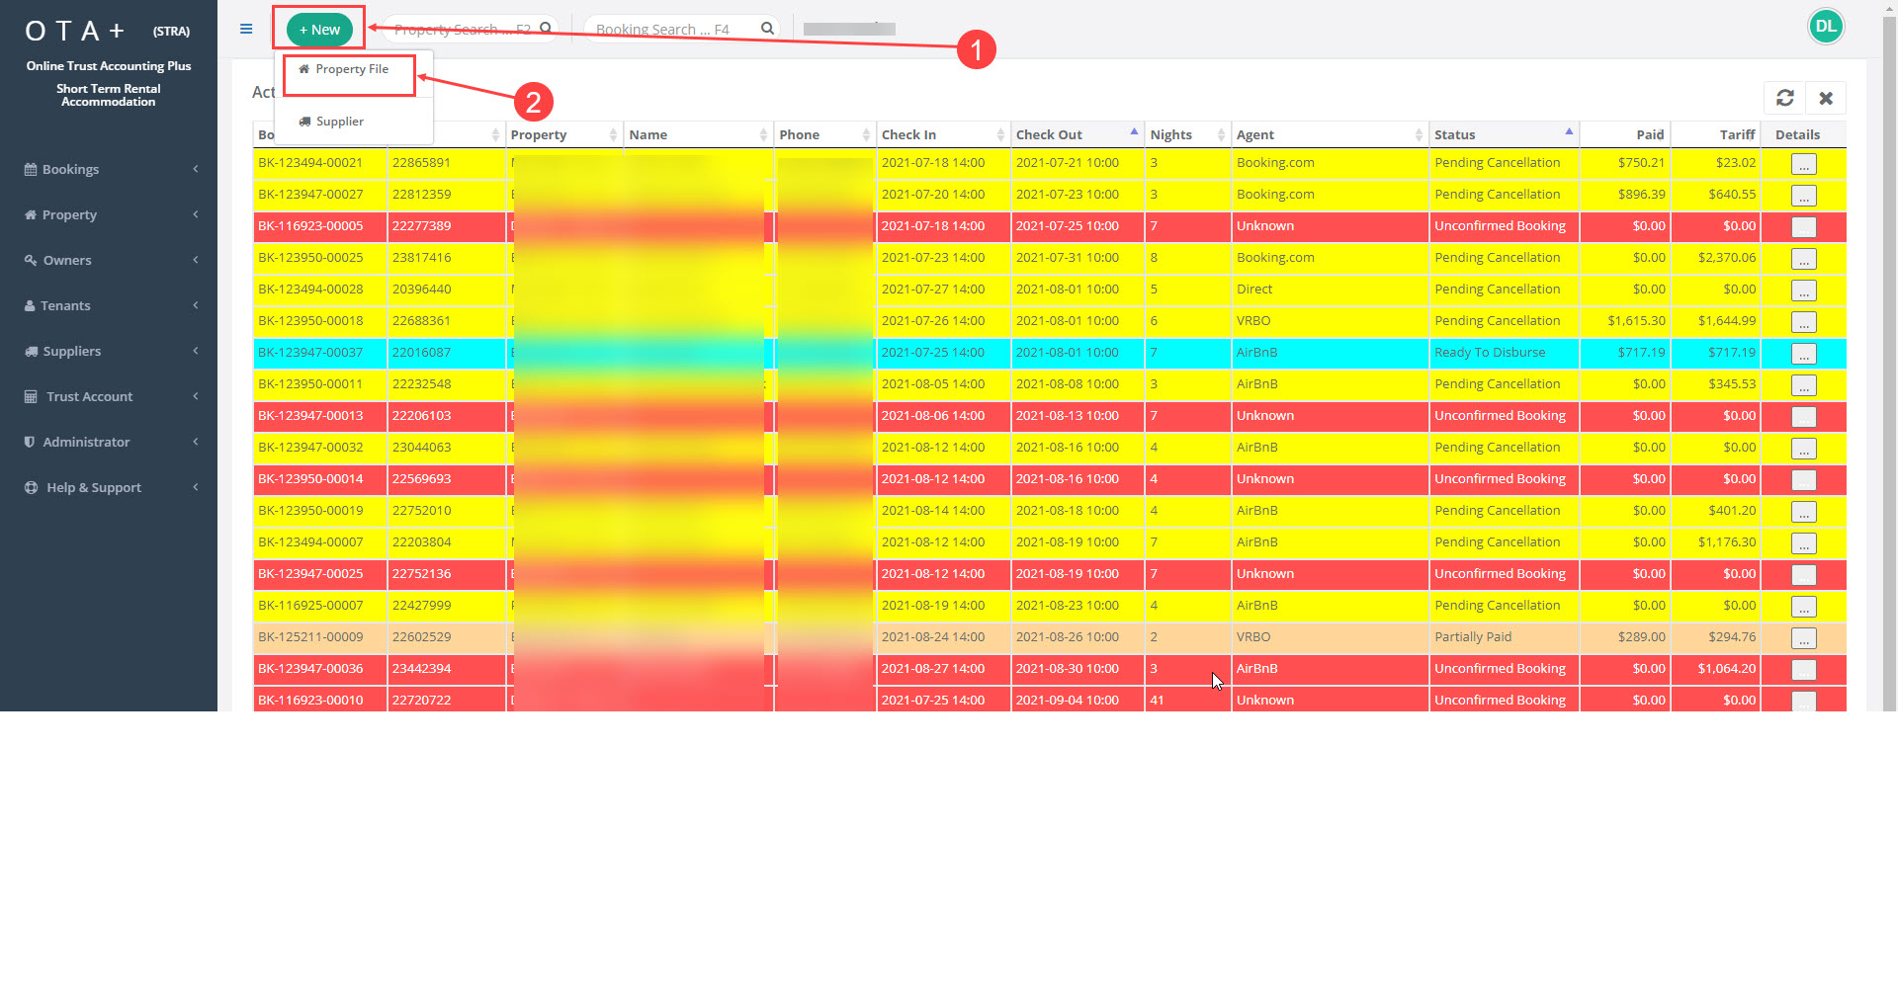Click booking number BK-123494-00028

(310, 290)
